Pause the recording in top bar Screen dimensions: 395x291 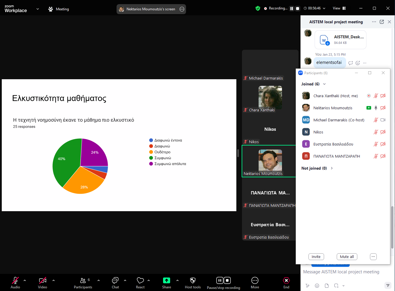click(x=292, y=9)
